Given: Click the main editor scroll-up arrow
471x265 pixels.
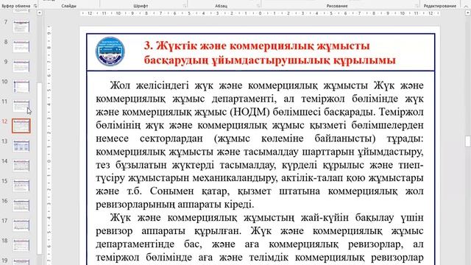Looking at the screenshot, I should (468, 13).
